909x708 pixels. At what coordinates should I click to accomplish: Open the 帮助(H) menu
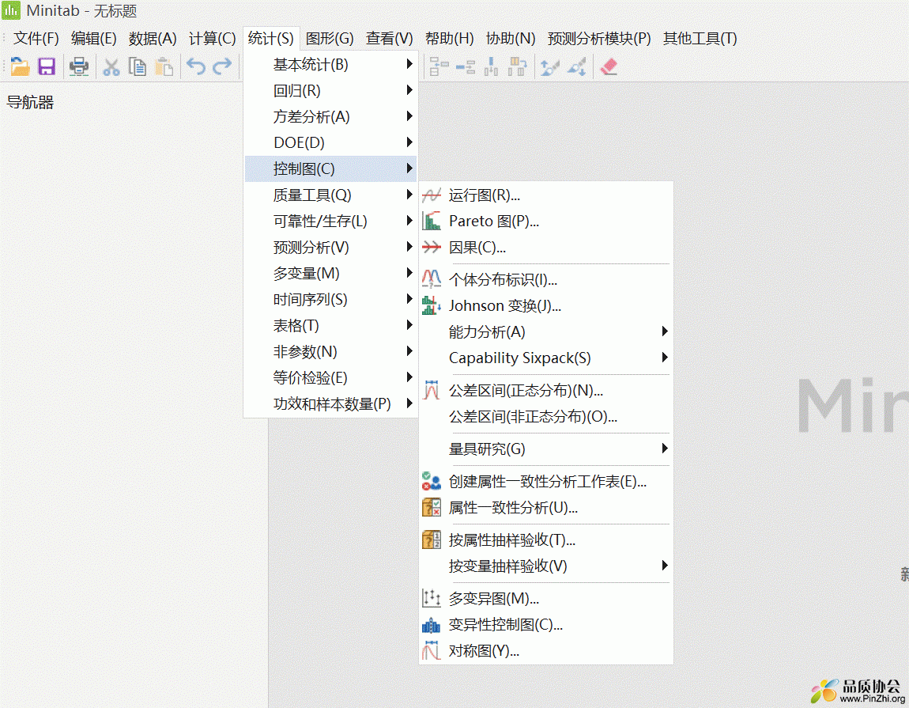click(x=449, y=38)
